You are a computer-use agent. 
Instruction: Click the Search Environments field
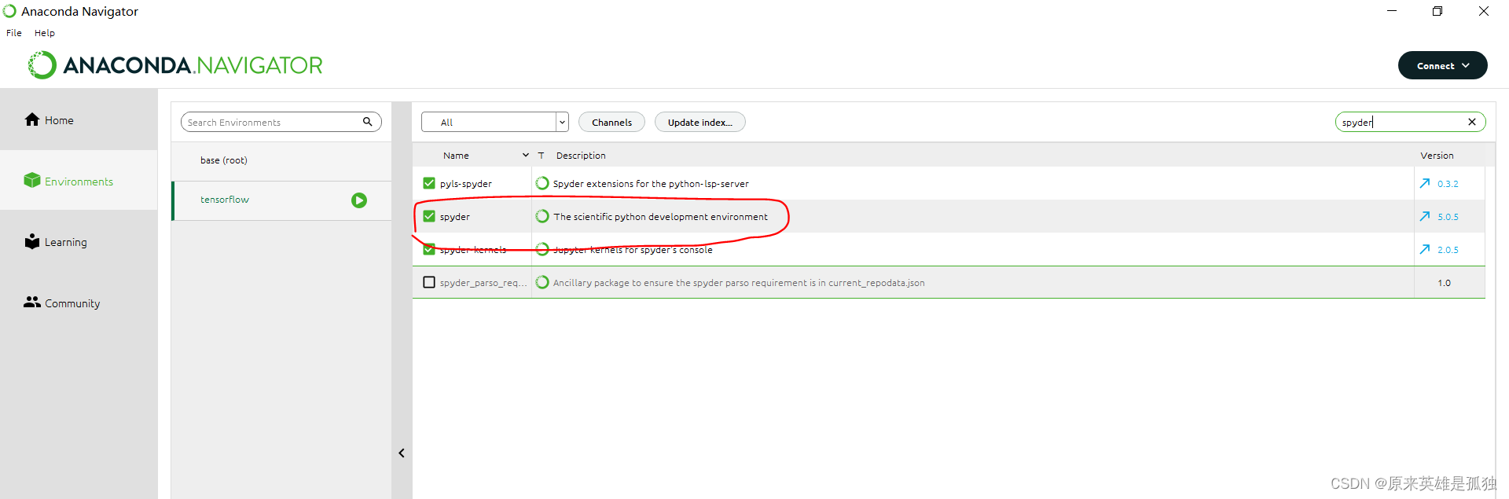pos(281,122)
